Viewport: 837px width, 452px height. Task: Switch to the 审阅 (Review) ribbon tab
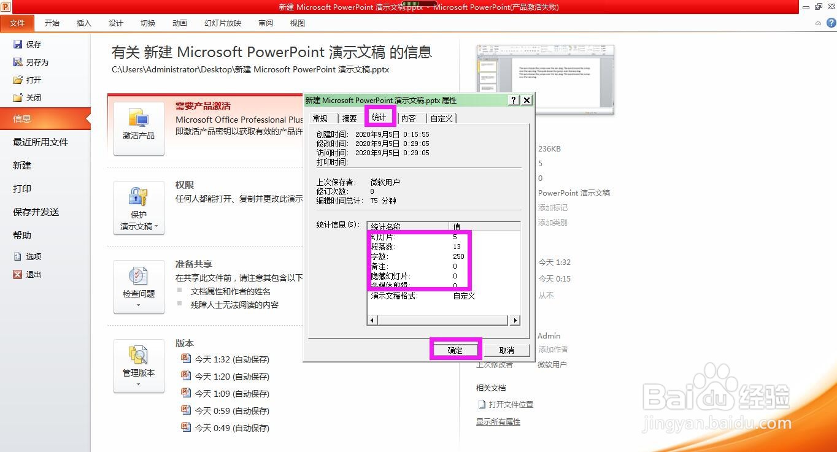coord(266,23)
